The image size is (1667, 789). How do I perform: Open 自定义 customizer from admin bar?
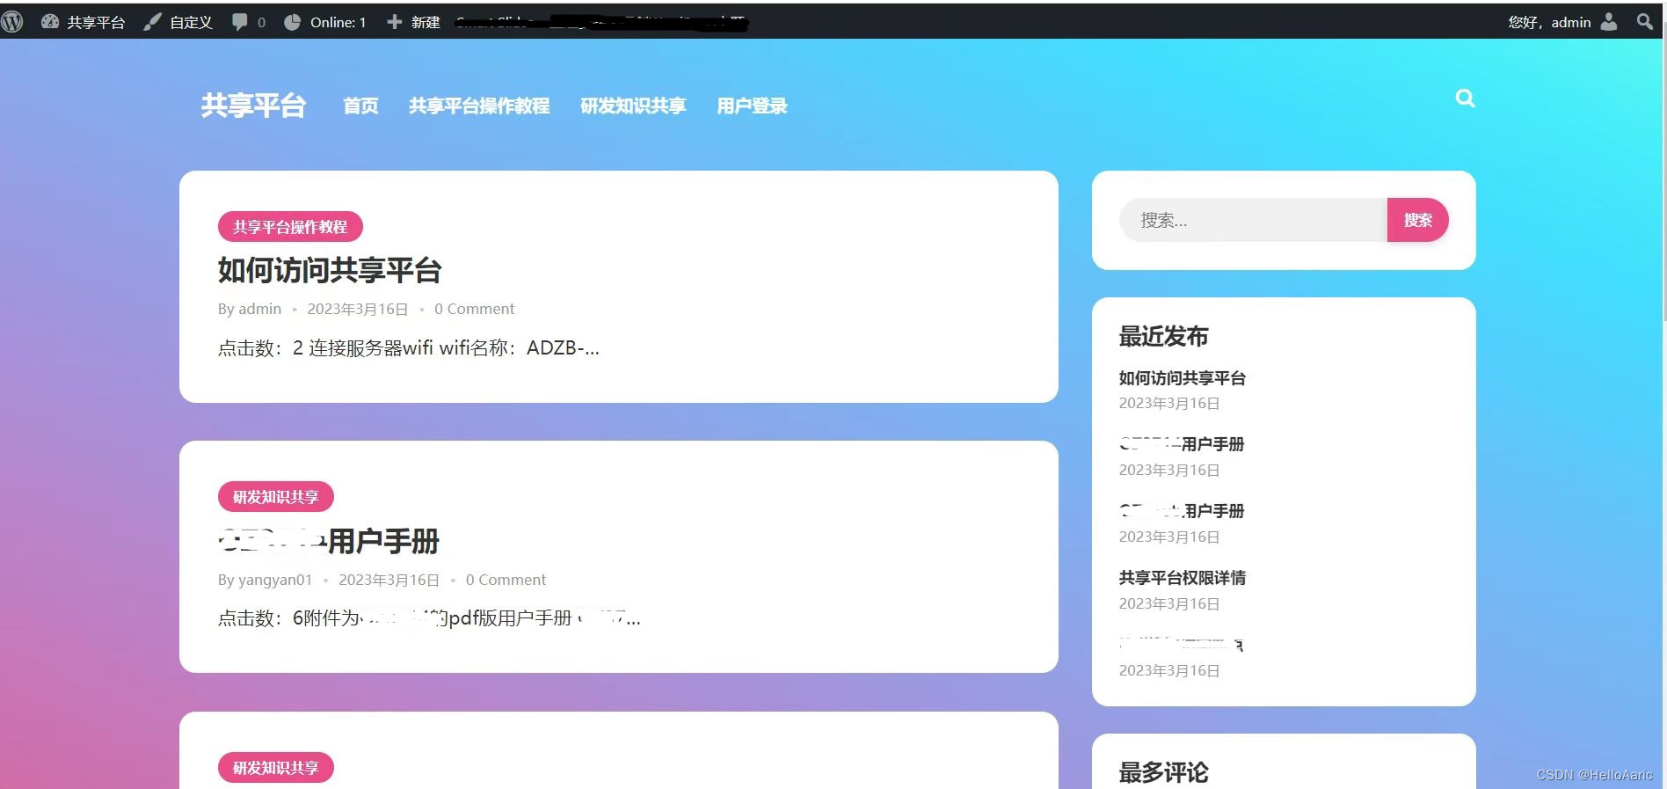click(x=178, y=22)
